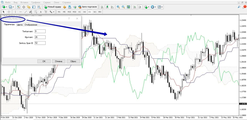Switch timeframe to M5
247x120 pixels.
point(64,12)
